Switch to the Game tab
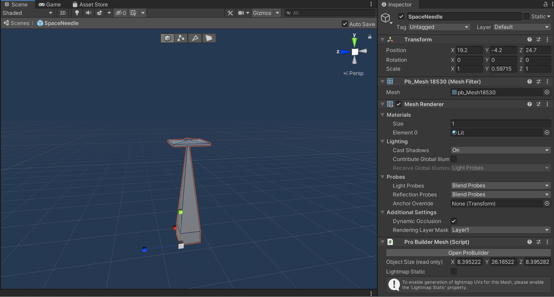Image resolution: width=554 pixels, height=297 pixels. pyautogui.click(x=50, y=4)
